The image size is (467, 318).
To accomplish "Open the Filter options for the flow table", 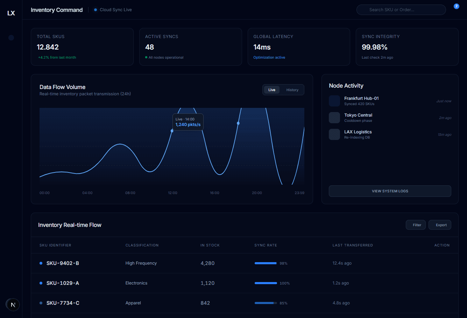I will click(x=416, y=225).
